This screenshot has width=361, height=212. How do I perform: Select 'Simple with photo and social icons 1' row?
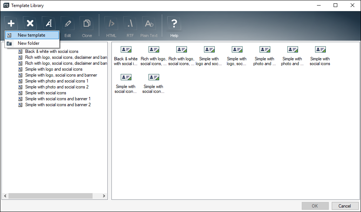(57, 81)
